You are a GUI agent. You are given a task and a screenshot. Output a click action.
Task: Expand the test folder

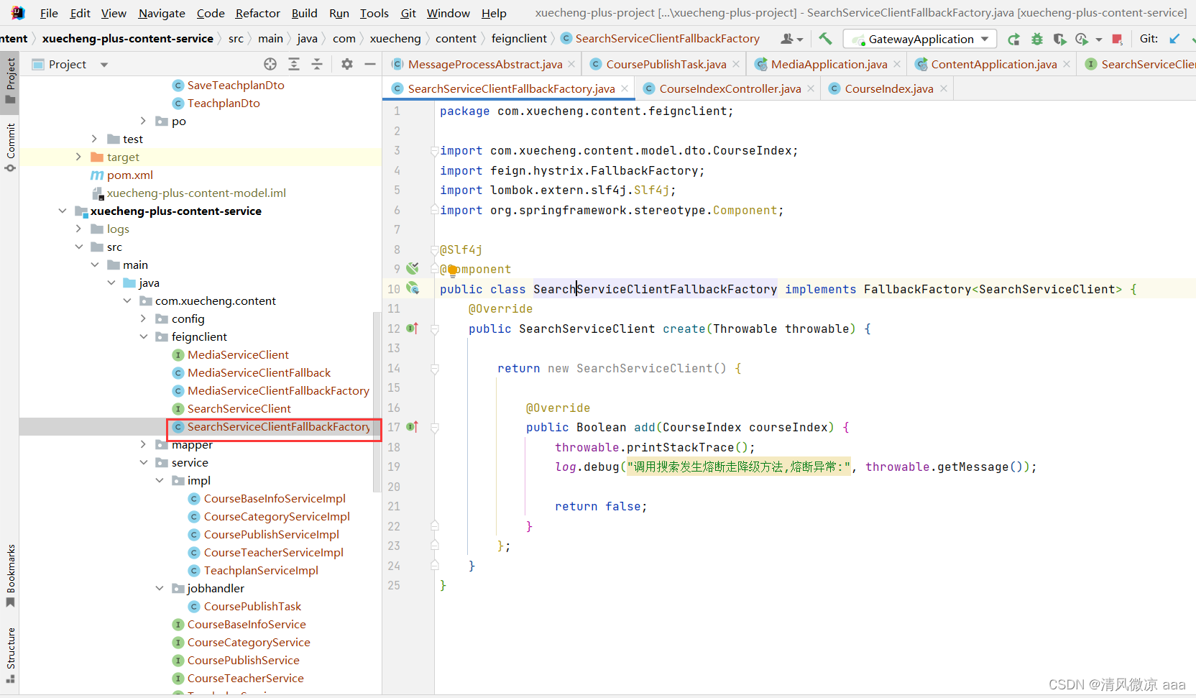(x=94, y=139)
